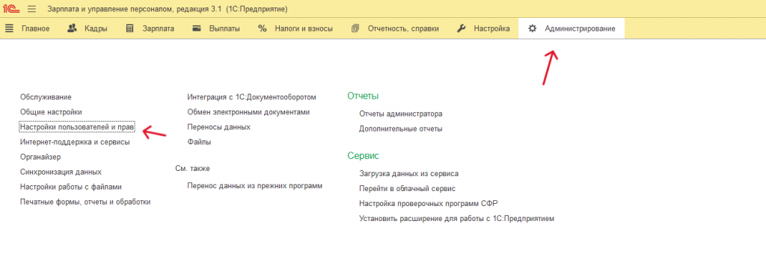Click the 1C logo icon
The height and width of the screenshot is (274, 766).
(x=11, y=9)
